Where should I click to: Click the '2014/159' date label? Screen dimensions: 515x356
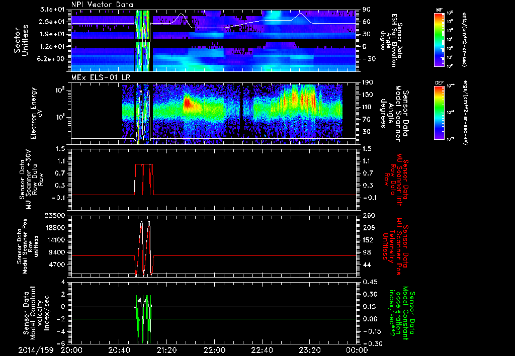[36, 350]
